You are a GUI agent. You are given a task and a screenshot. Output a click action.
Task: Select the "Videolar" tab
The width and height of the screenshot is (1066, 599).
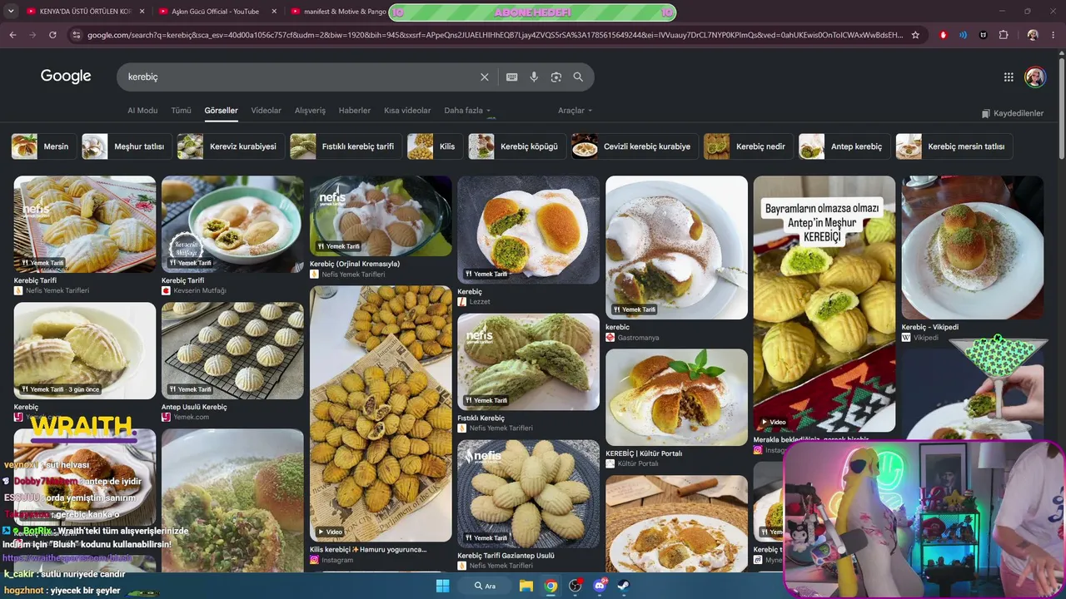(x=266, y=111)
